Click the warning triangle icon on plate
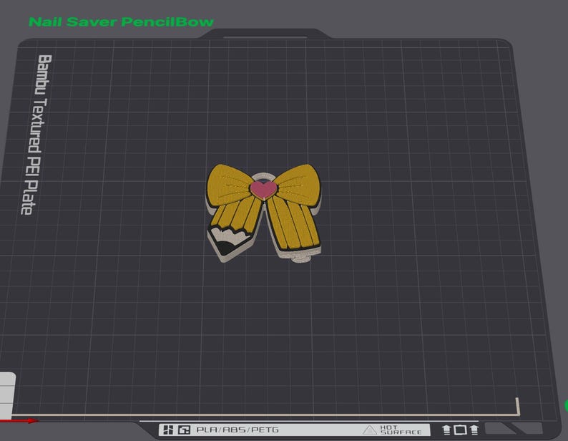This screenshot has height=441, width=568. (370, 430)
